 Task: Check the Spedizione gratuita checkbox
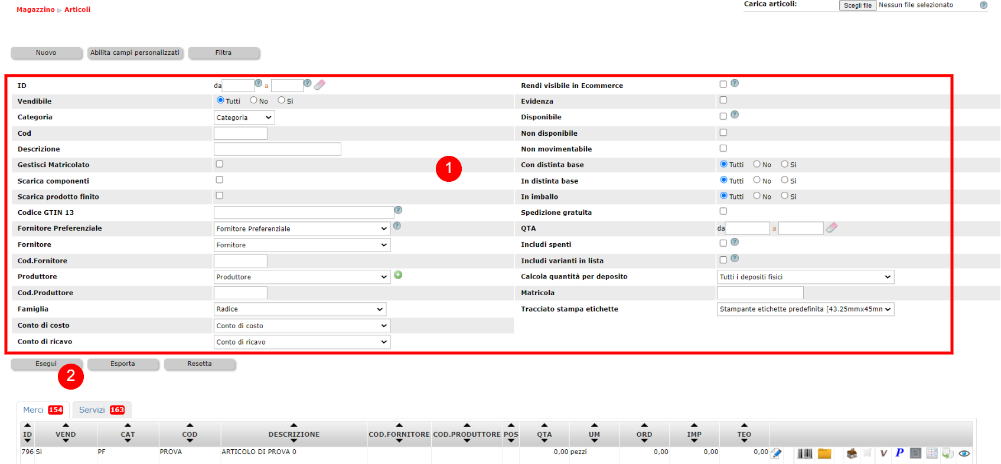[723, 211]
